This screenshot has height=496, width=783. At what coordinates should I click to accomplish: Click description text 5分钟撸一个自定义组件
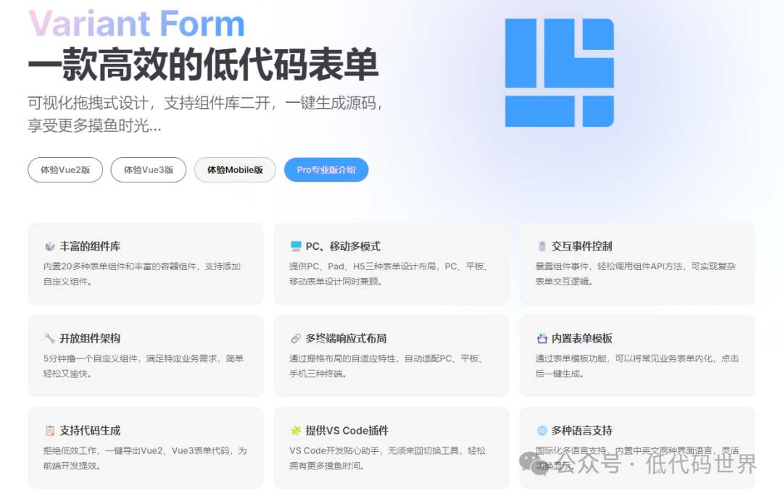(x=144, y=366)
